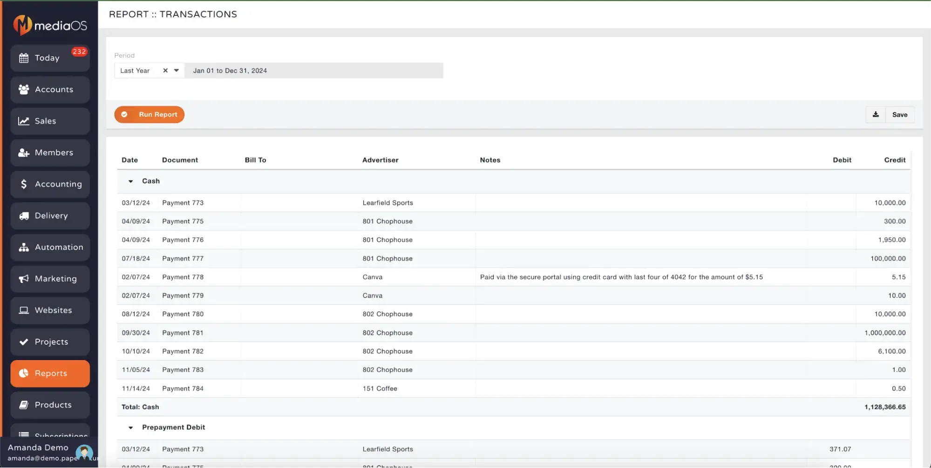Click the download icon beside Save
Viewport: 931px width, 468px height.
point(876,114)
